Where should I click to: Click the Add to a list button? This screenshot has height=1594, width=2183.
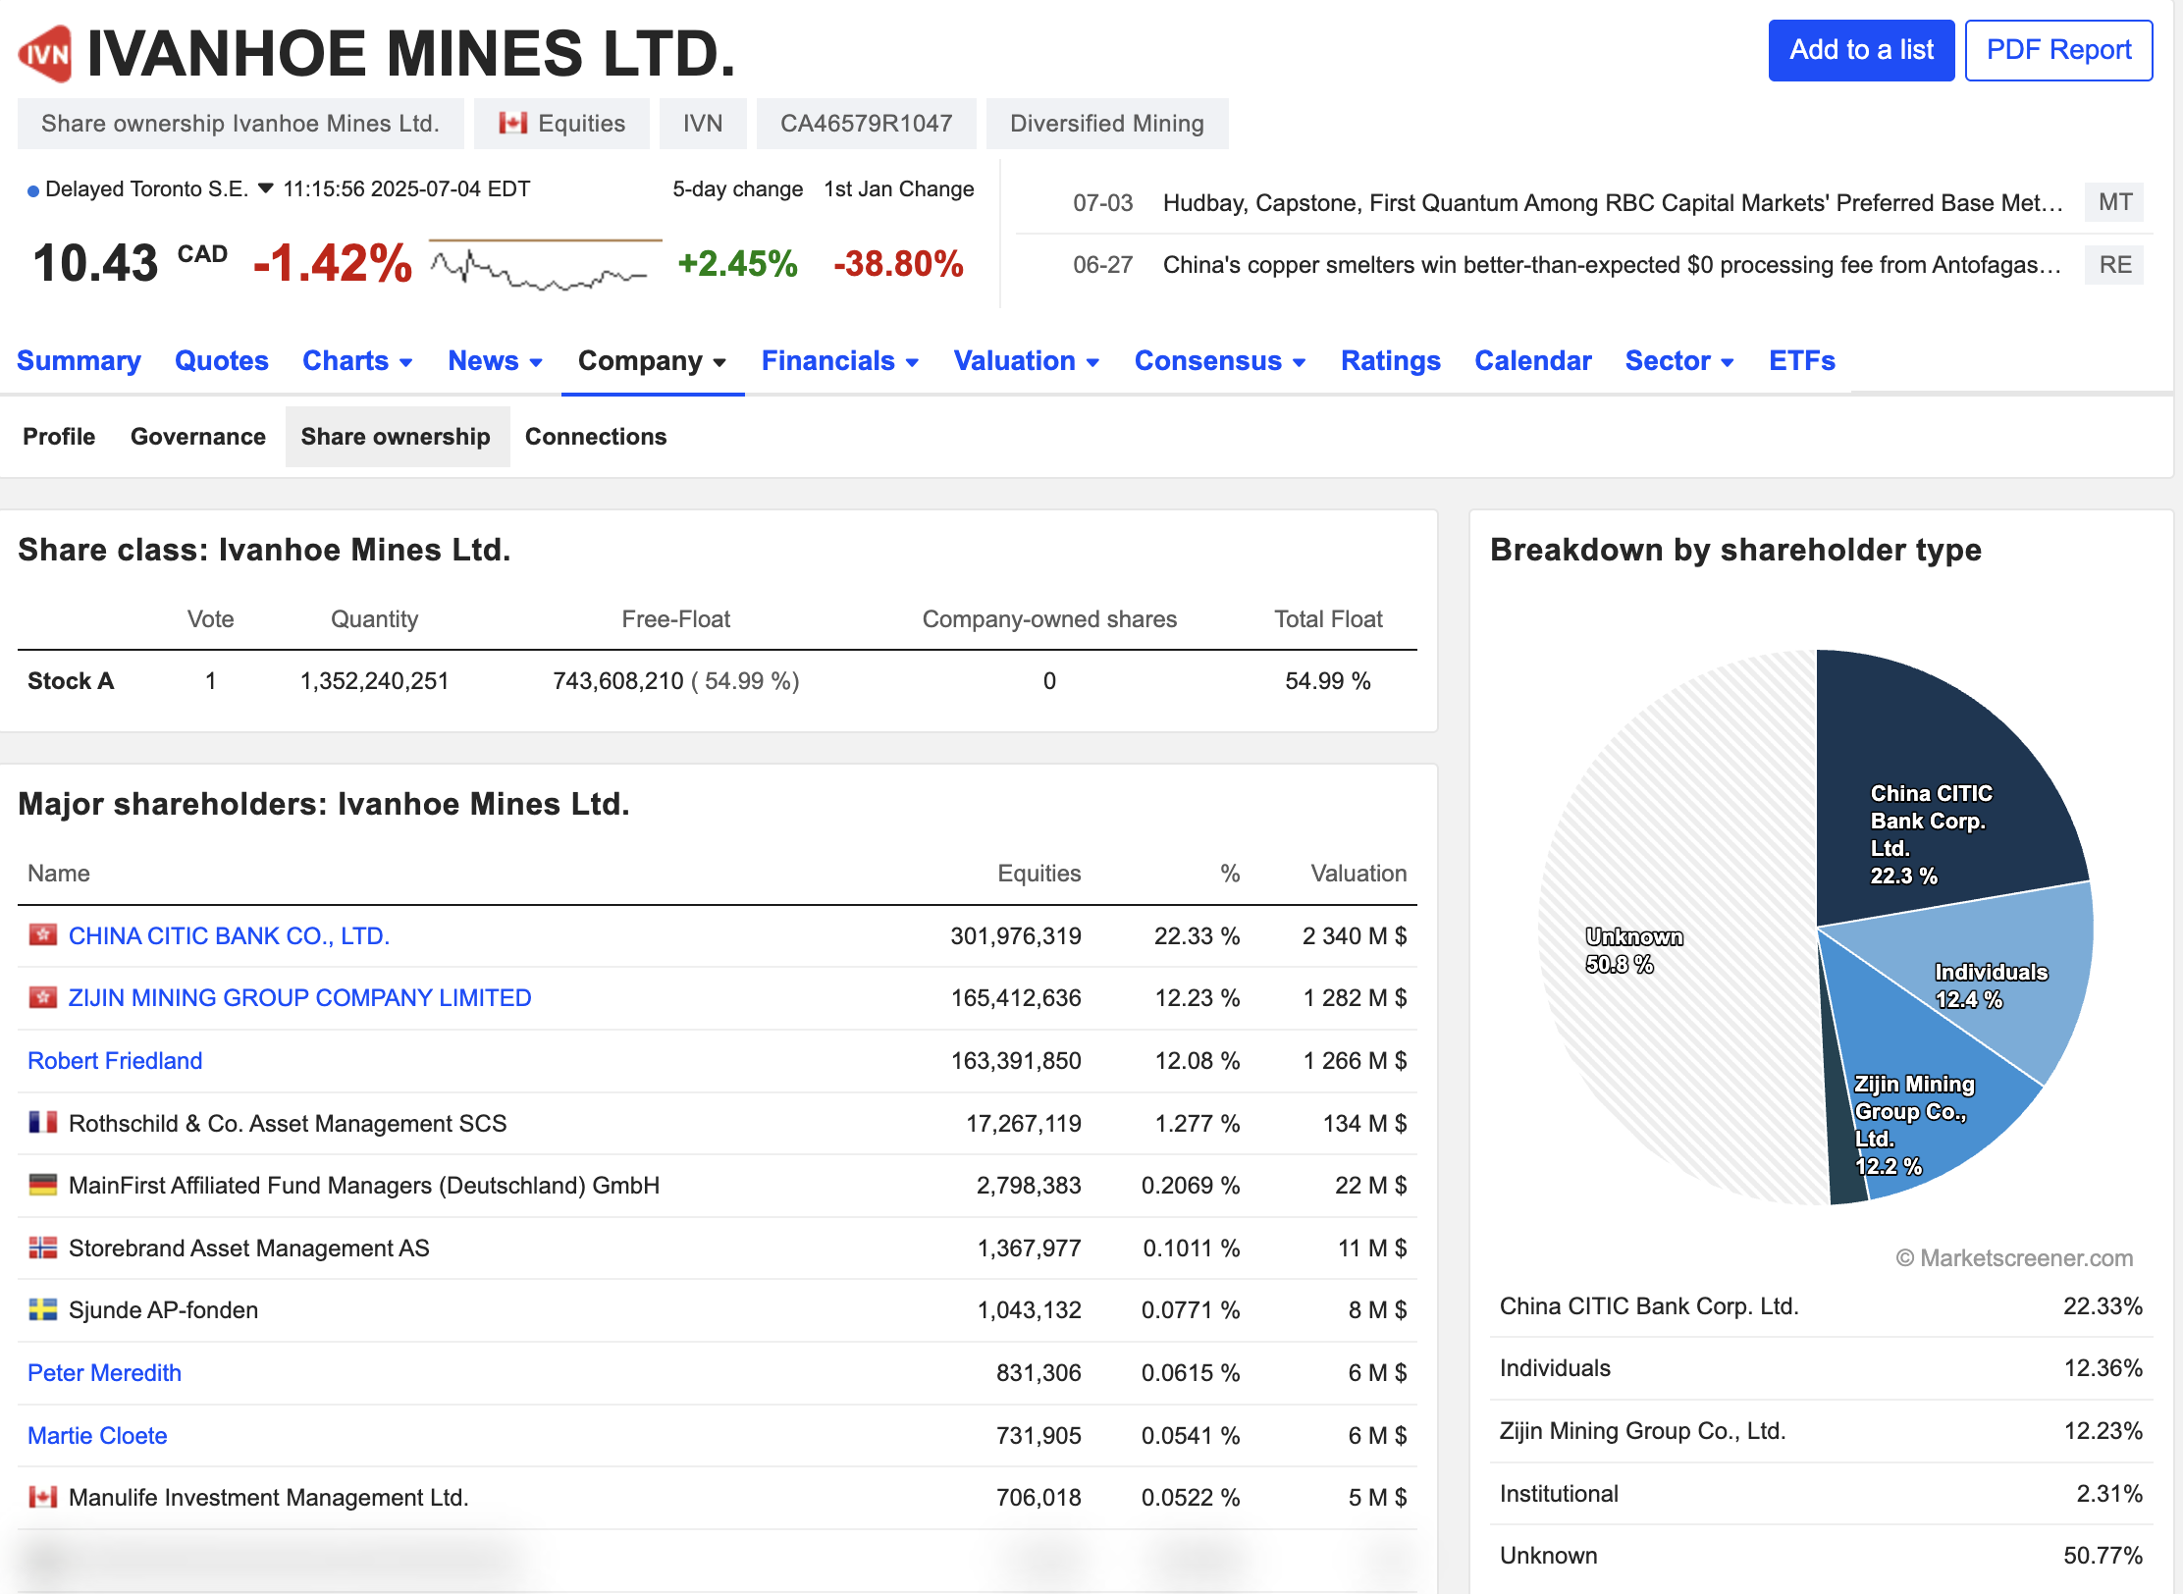tap(1861, 50)
